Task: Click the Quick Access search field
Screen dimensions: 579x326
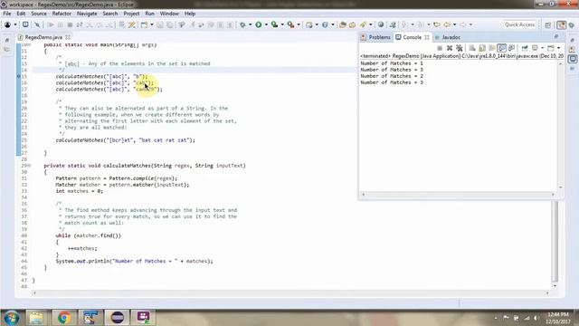Action: pyautogui.click(x=520, y=24)
